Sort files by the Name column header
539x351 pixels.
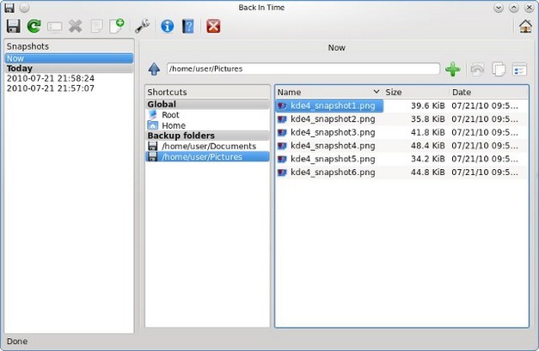pos(329,93)
